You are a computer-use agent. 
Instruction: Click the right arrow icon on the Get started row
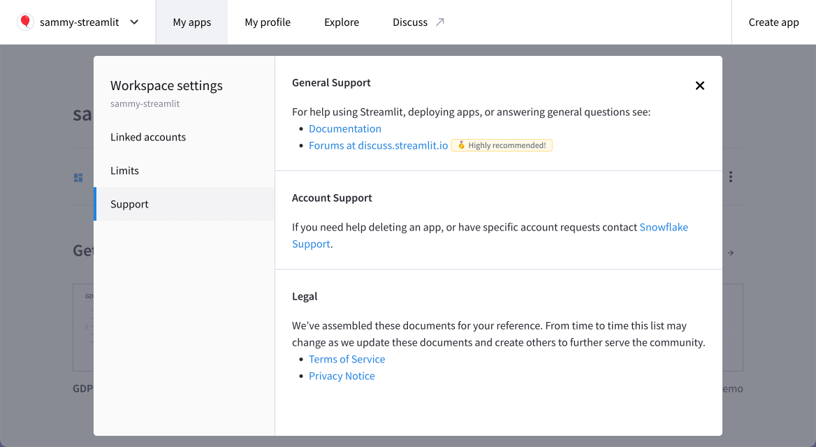pyautogui.click(x=730, y=253)
